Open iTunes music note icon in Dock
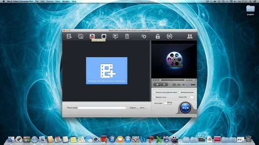 [x=112, y=140]
